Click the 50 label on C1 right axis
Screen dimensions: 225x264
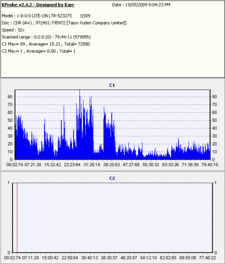[214, 120]
